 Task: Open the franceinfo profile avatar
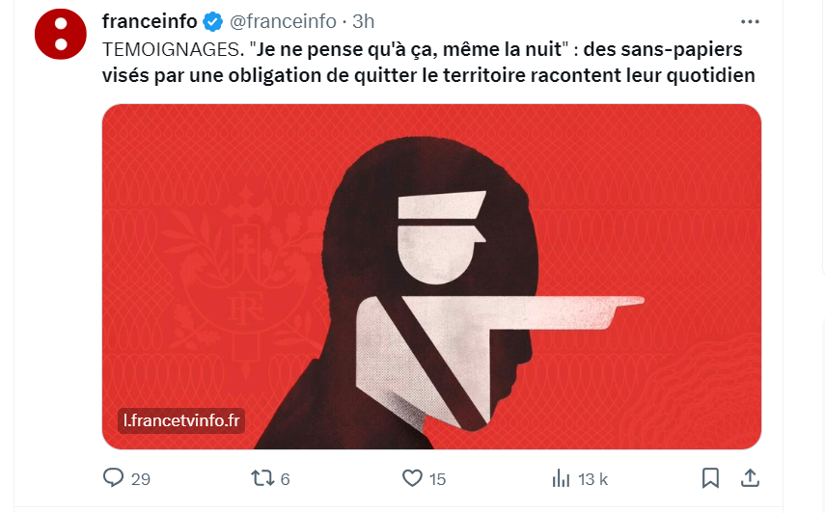[61, 34]
